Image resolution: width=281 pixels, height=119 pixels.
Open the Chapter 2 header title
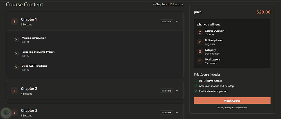pyautogui.click(x=29, y=88)
